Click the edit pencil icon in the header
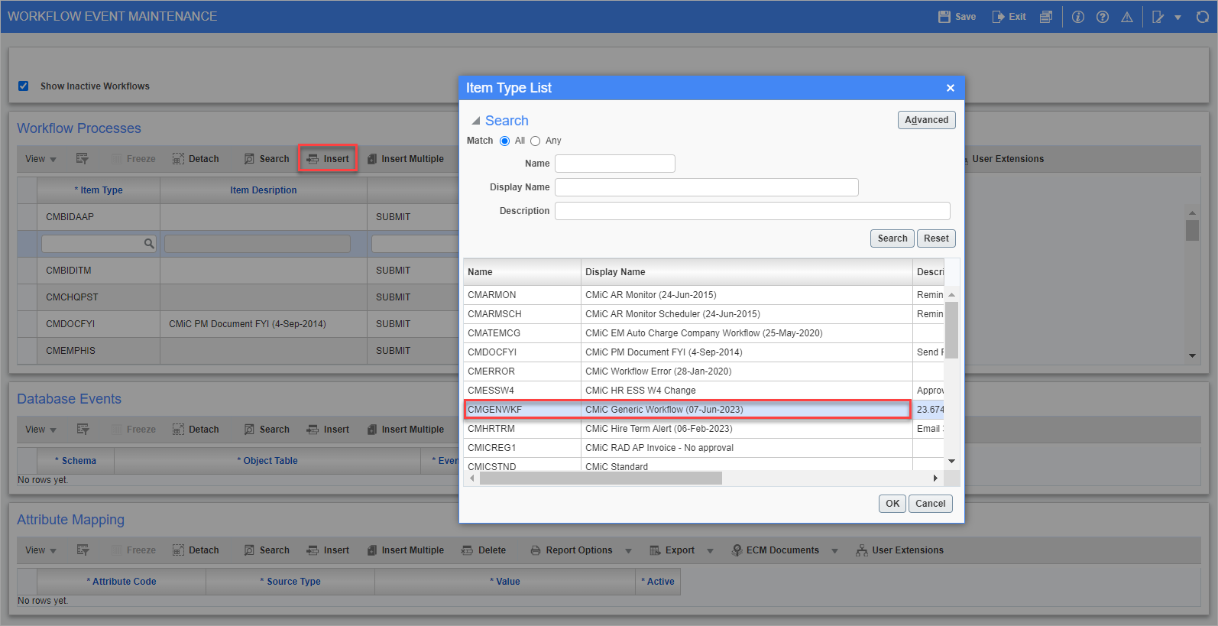The image size is (1218, 626). (x=1158, y=17)
